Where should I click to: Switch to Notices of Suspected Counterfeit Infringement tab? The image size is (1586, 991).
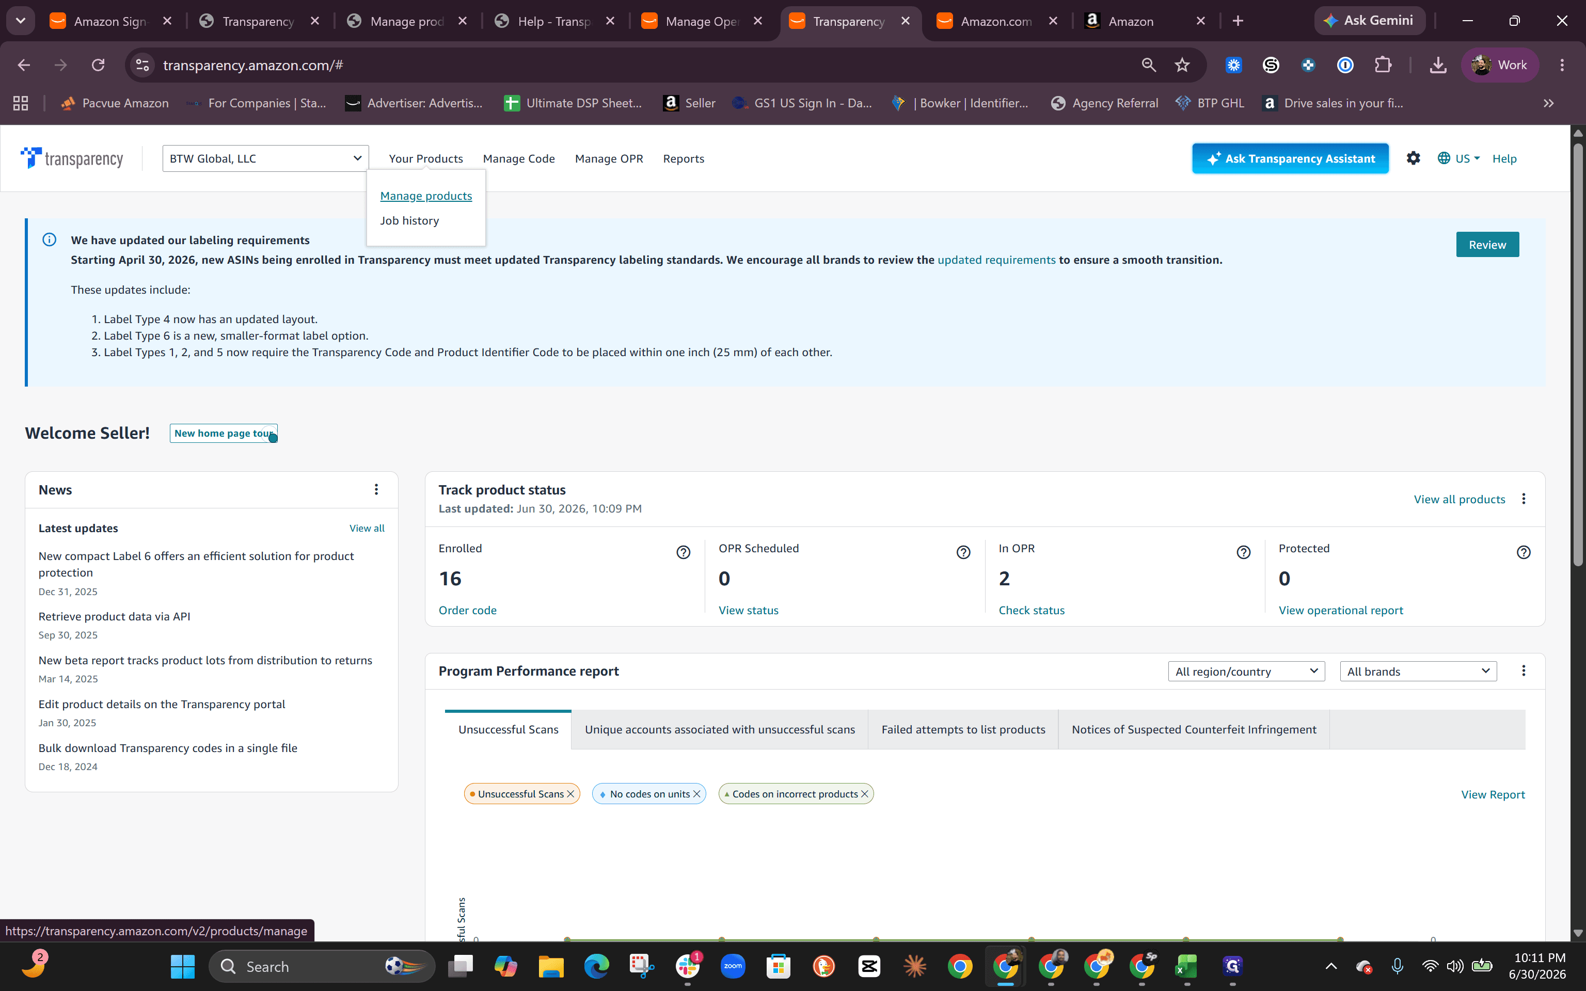pyautogui.click(x=1194, y=729)
